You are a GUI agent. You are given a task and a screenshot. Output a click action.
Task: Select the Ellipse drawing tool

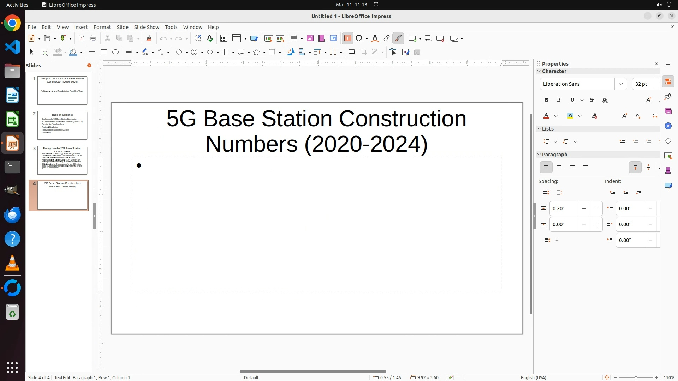(x=115, y=52)
